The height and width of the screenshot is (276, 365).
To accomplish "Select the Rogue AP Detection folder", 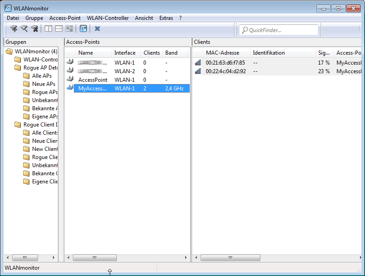I will pyautogui.click(x=40, y=68).
